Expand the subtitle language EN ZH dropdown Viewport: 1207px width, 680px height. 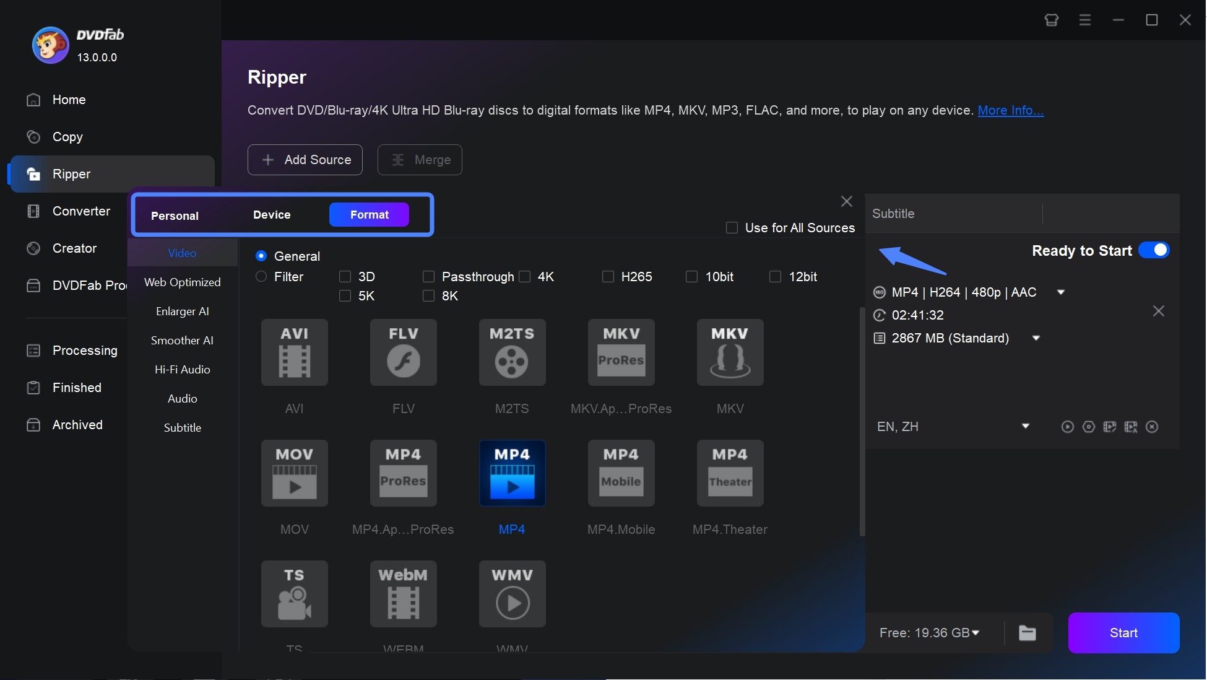[1024, 426]
